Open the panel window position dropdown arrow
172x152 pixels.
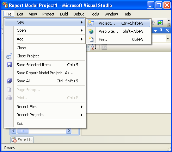[155, 31]
